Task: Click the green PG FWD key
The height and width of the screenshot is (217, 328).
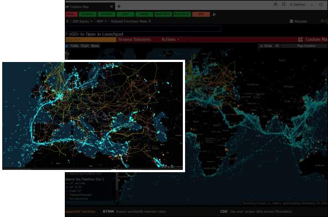Action: [x=106, y=14]
